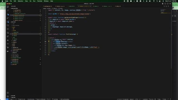The height and width of the screenshot is (100, 178).
Task: Click the editor vertical scrollbar
Action: click(x=172, y=39)
